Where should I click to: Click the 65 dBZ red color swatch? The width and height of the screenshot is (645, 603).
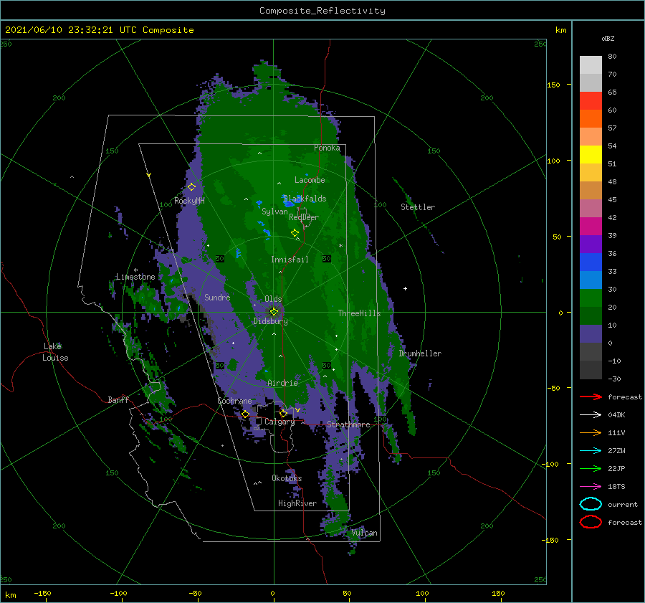(x=591, y=101)
